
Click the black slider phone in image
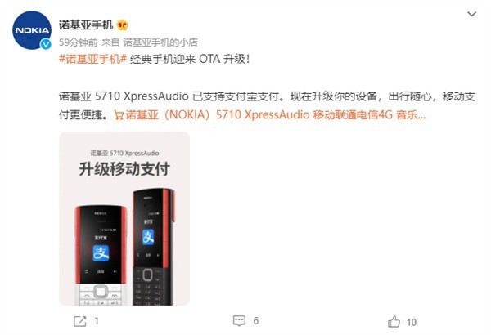[x=153, y=247]
